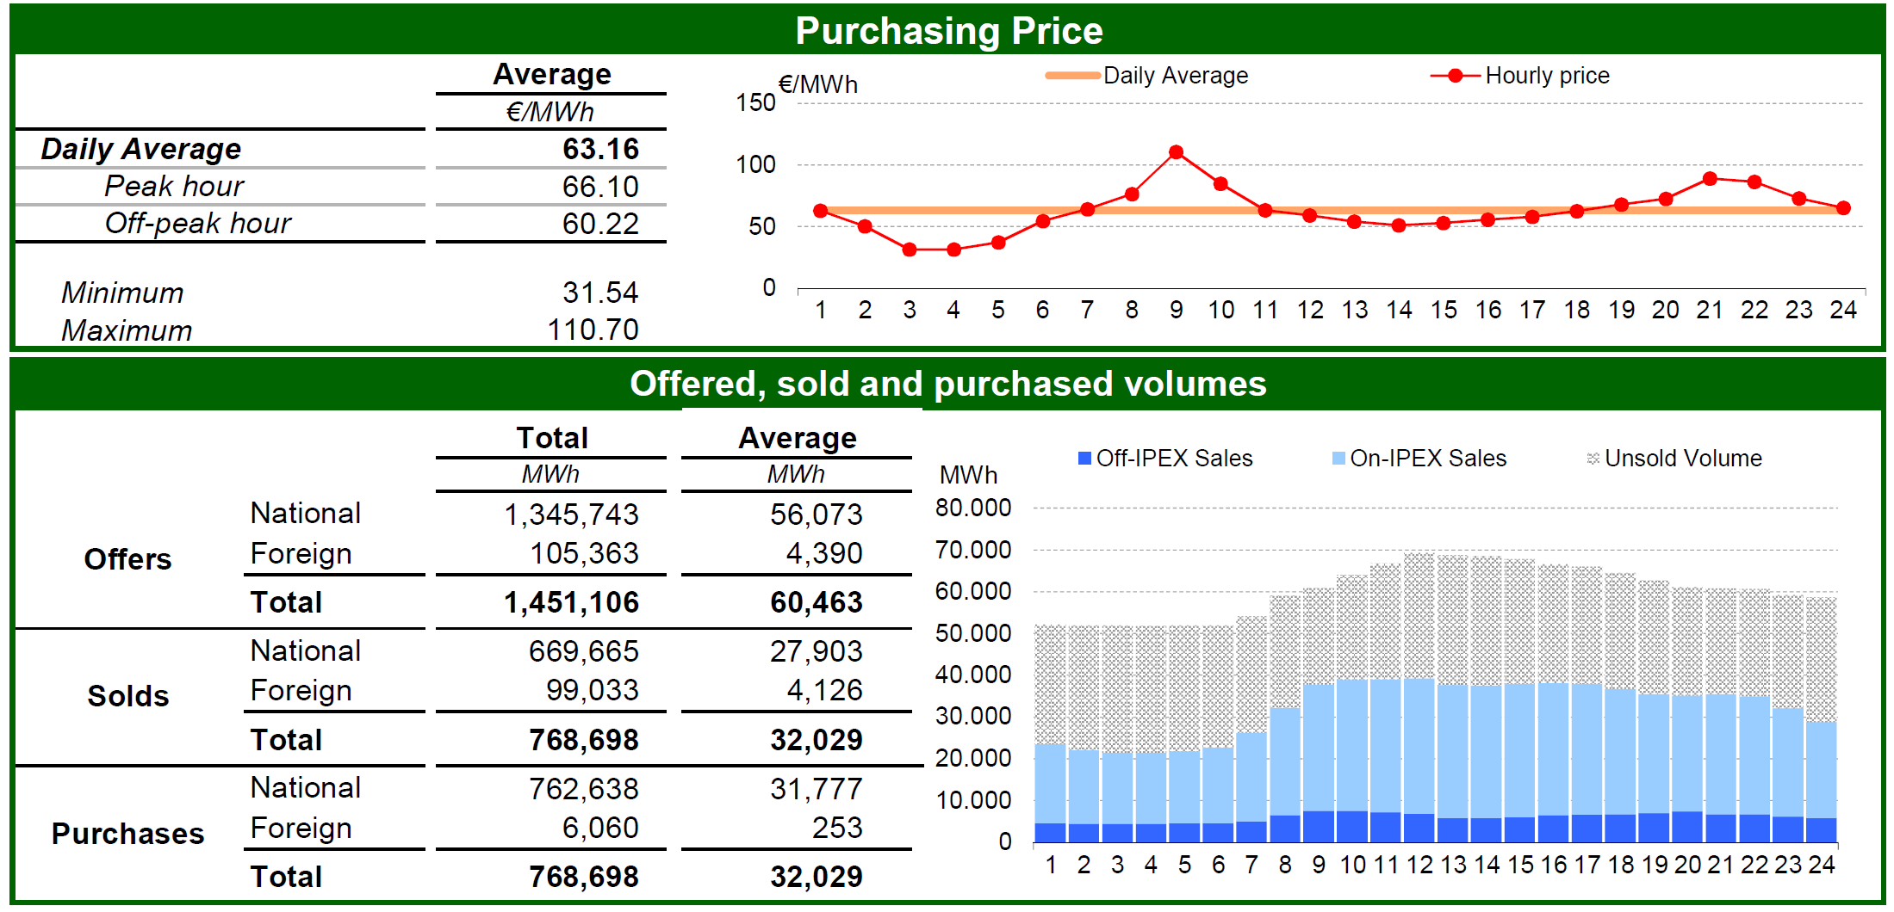Click the Offers section label
The width and height of the screenshot is (1894, 912).
click(127, 559)
